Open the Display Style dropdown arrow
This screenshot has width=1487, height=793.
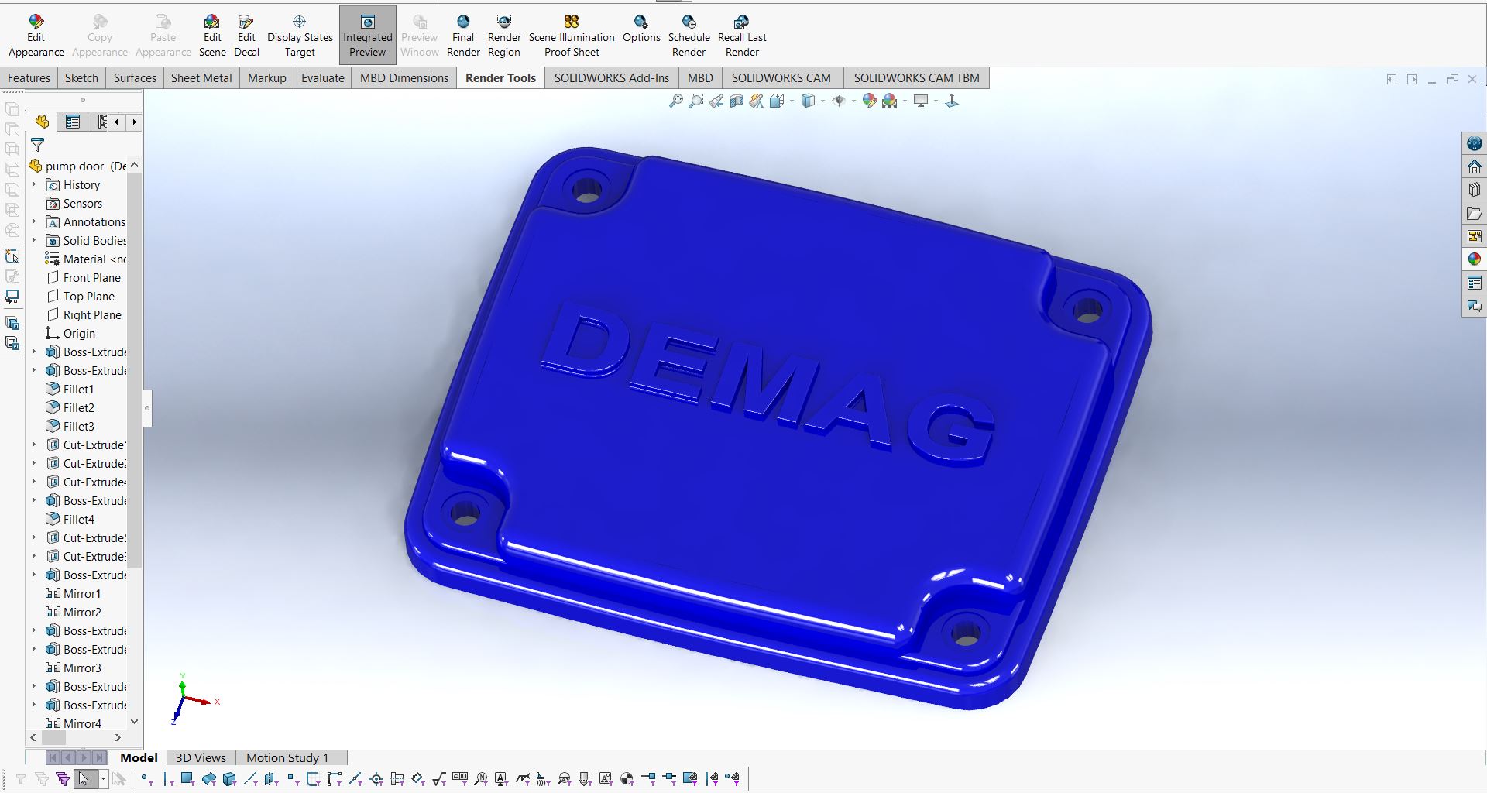(x=822, y=101)
